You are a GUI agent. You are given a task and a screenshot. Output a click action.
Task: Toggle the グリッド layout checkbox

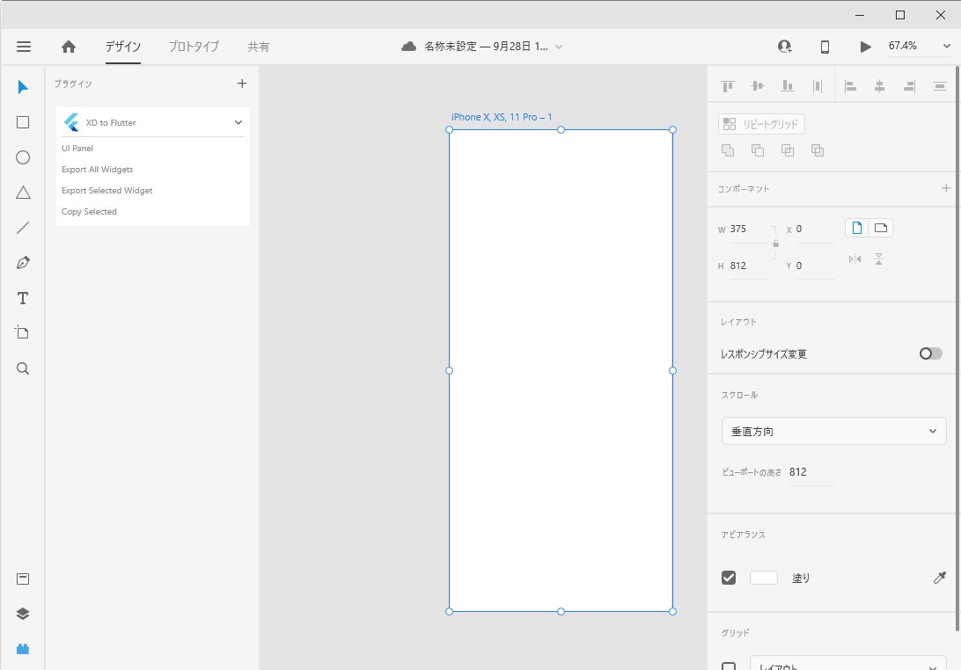729,666
